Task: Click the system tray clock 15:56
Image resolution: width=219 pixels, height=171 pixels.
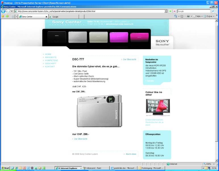Action: [x=214, y=168]
